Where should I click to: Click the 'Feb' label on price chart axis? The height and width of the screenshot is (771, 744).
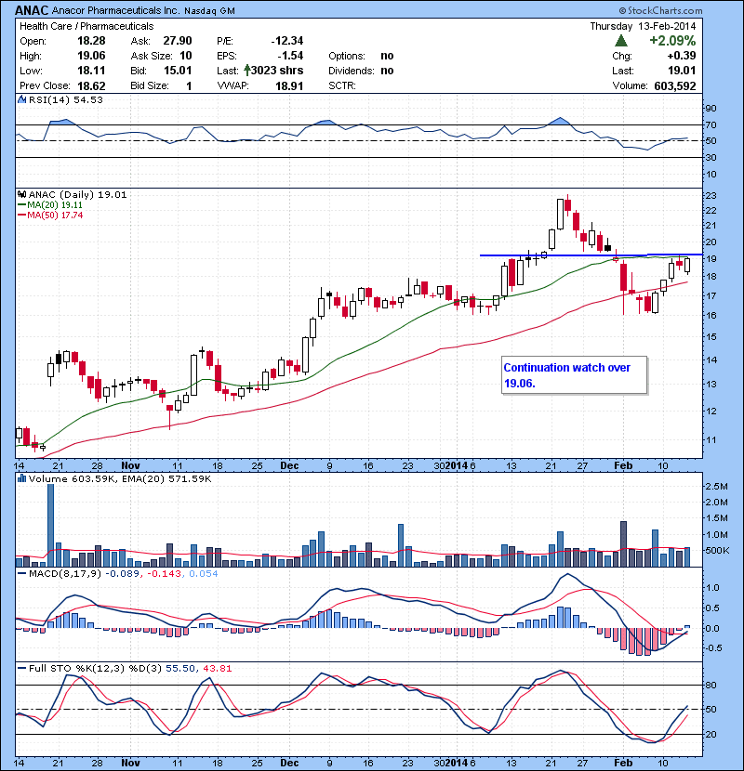tap(623, 465)
